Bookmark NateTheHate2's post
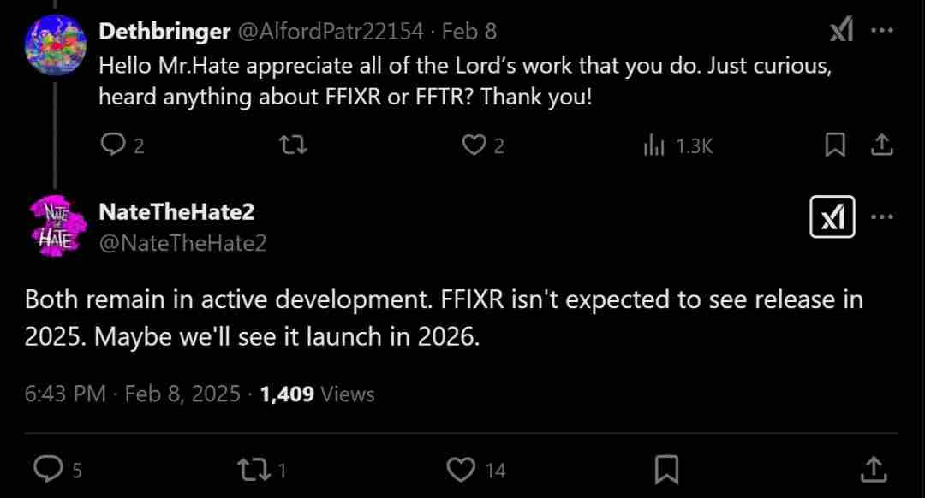This screenshot has width=925, height=498. click(666, 470)
